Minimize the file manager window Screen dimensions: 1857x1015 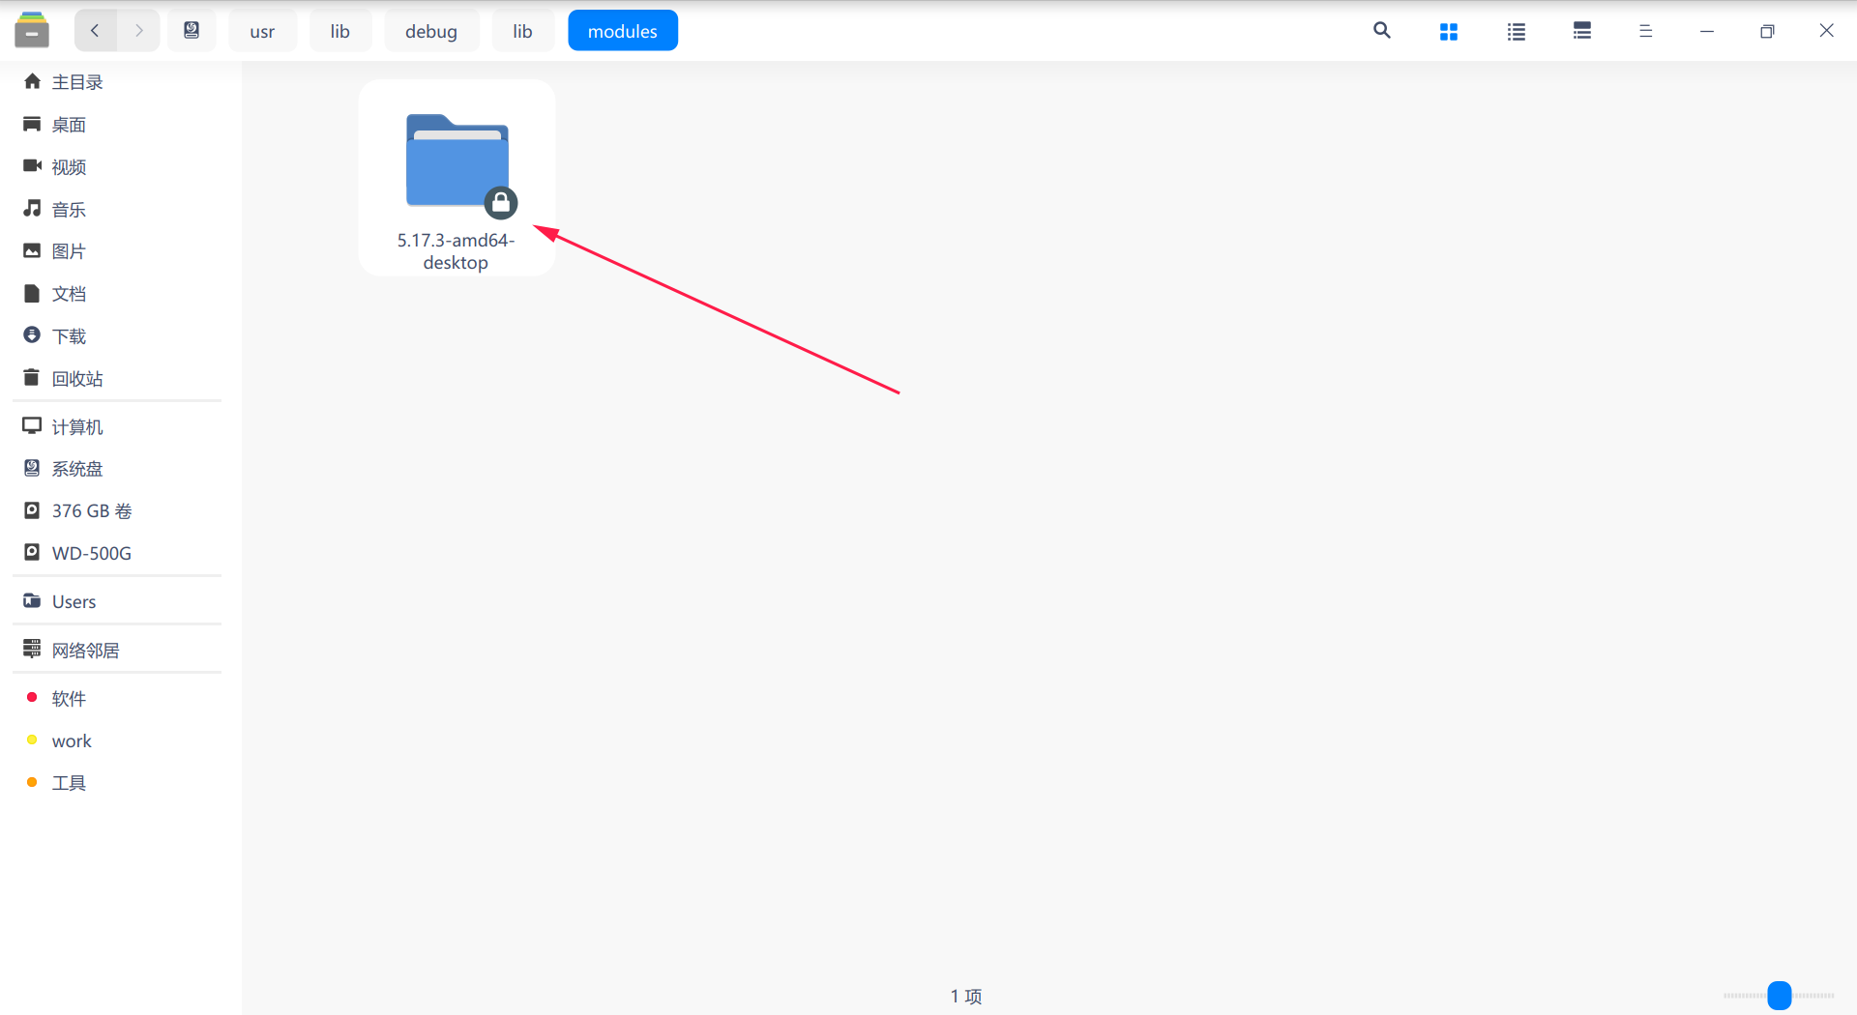[1707, 32]
